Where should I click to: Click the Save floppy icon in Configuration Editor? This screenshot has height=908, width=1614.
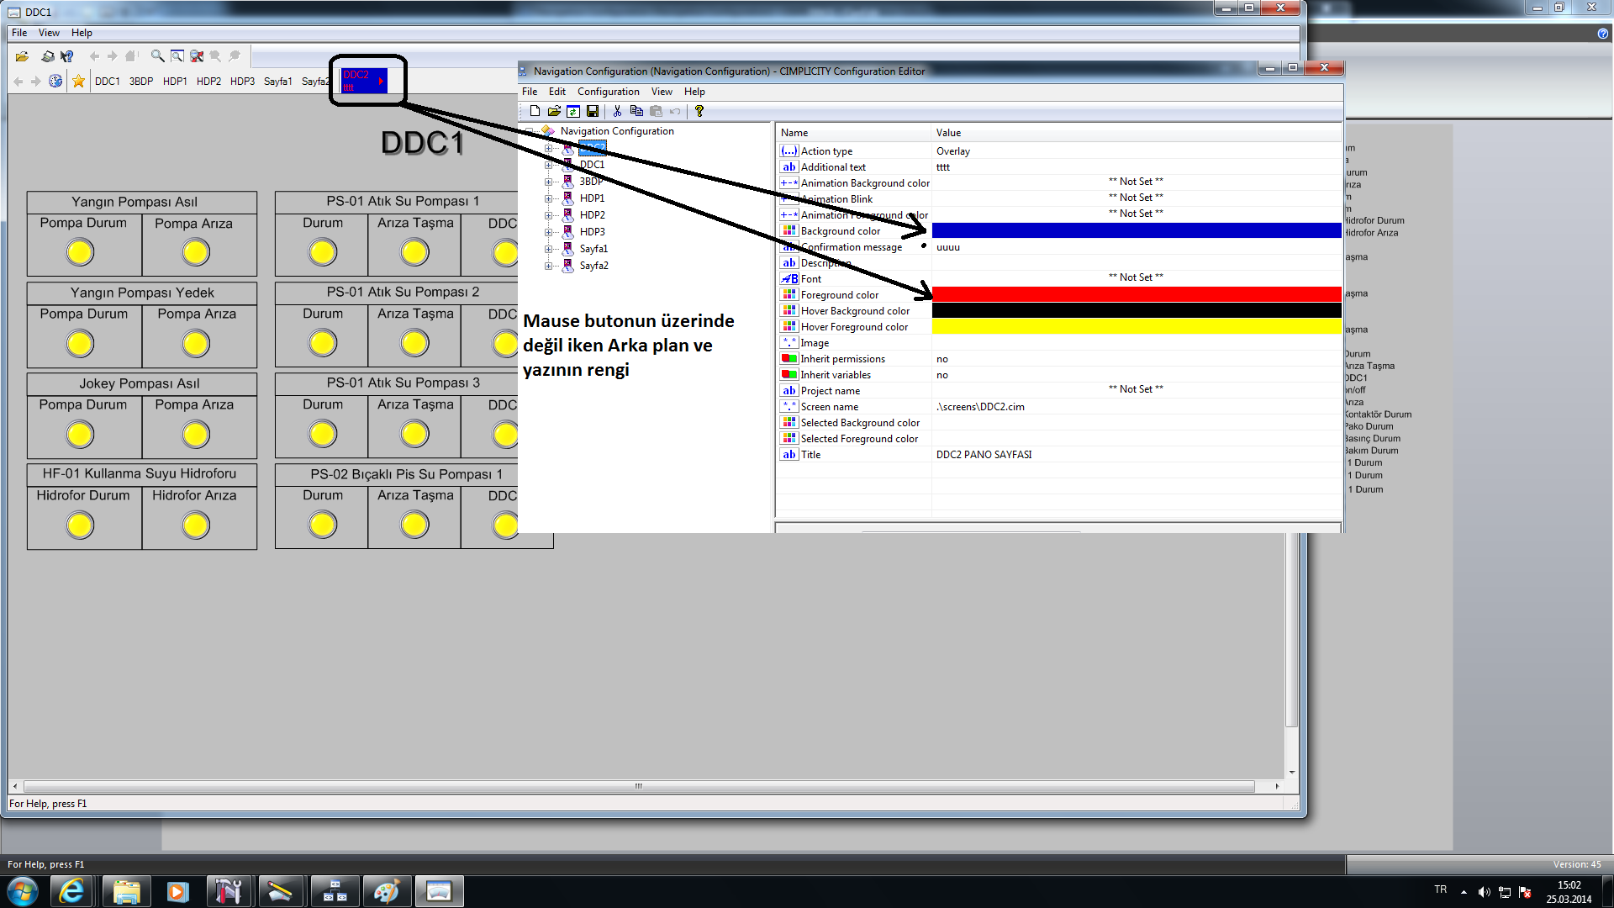(x=593, y=111)
